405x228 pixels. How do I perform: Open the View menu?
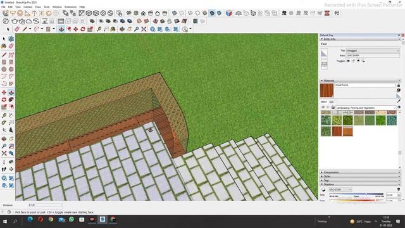18,7
